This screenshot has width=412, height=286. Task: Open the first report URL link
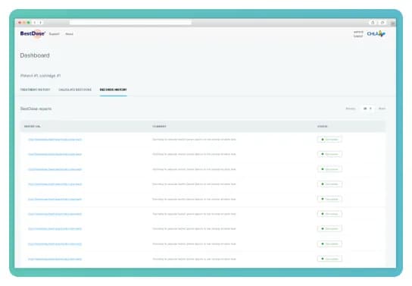coord(55,140)
